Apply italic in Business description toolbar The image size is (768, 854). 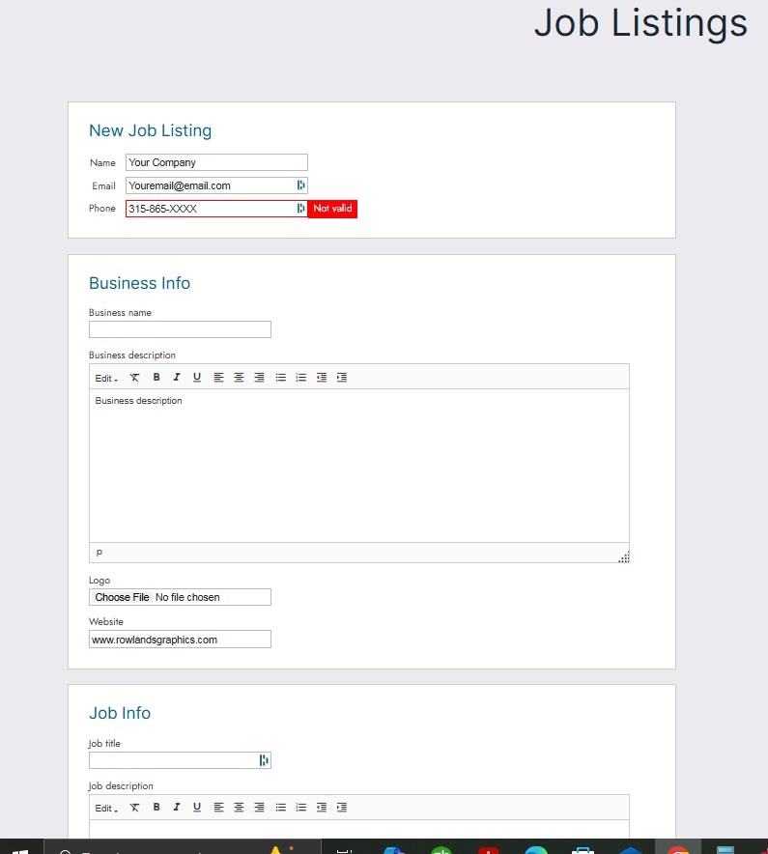pos(177,378)
